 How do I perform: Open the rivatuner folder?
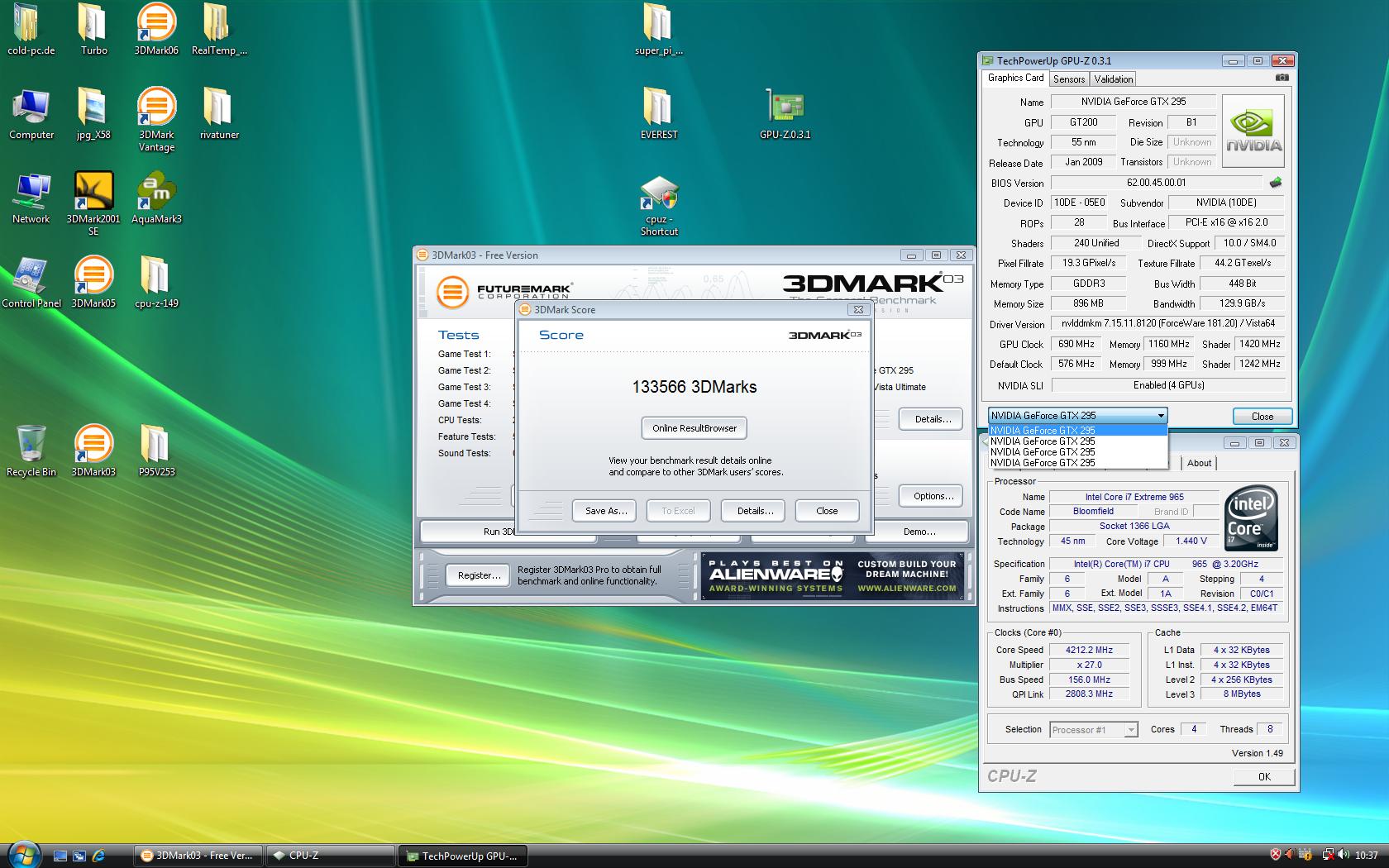click(219, 114)
